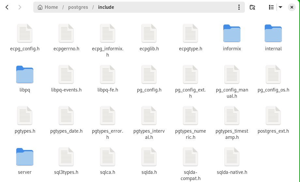Select the informix folder
This screenshot has height=182, width=300.
tap(232, 33)
